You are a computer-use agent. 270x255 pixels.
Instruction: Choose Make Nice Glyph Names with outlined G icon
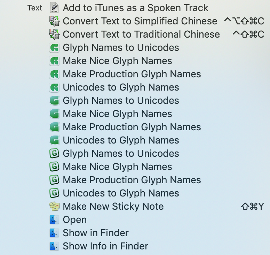[117, 167]
